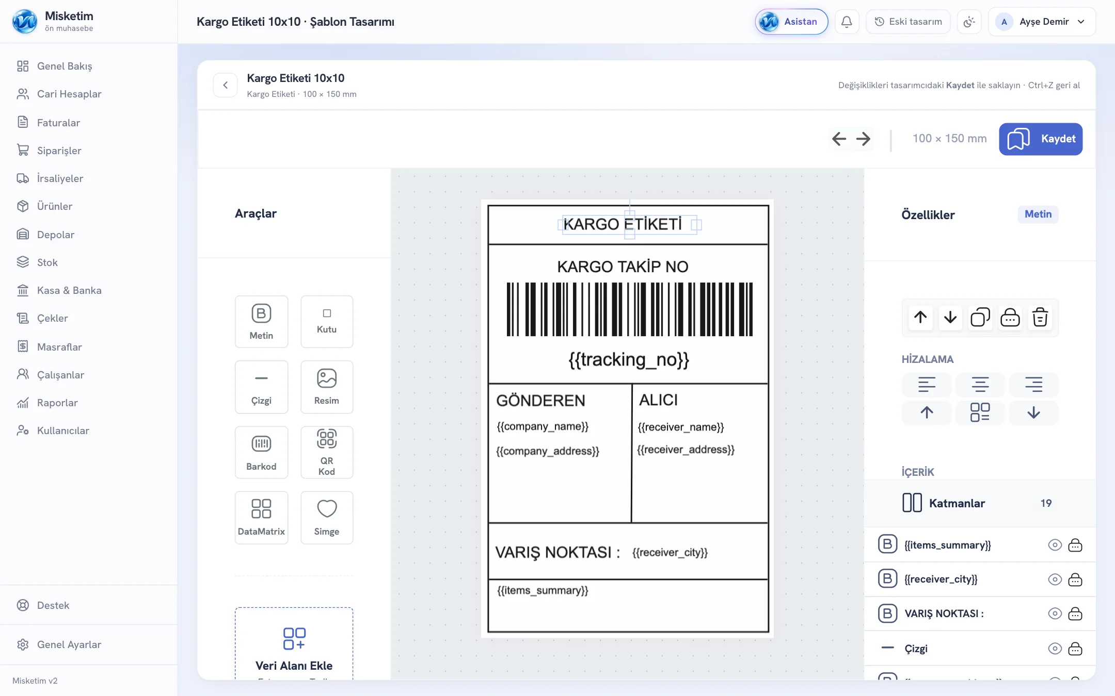
Task: Align text to the left
Action: point(927,385)
